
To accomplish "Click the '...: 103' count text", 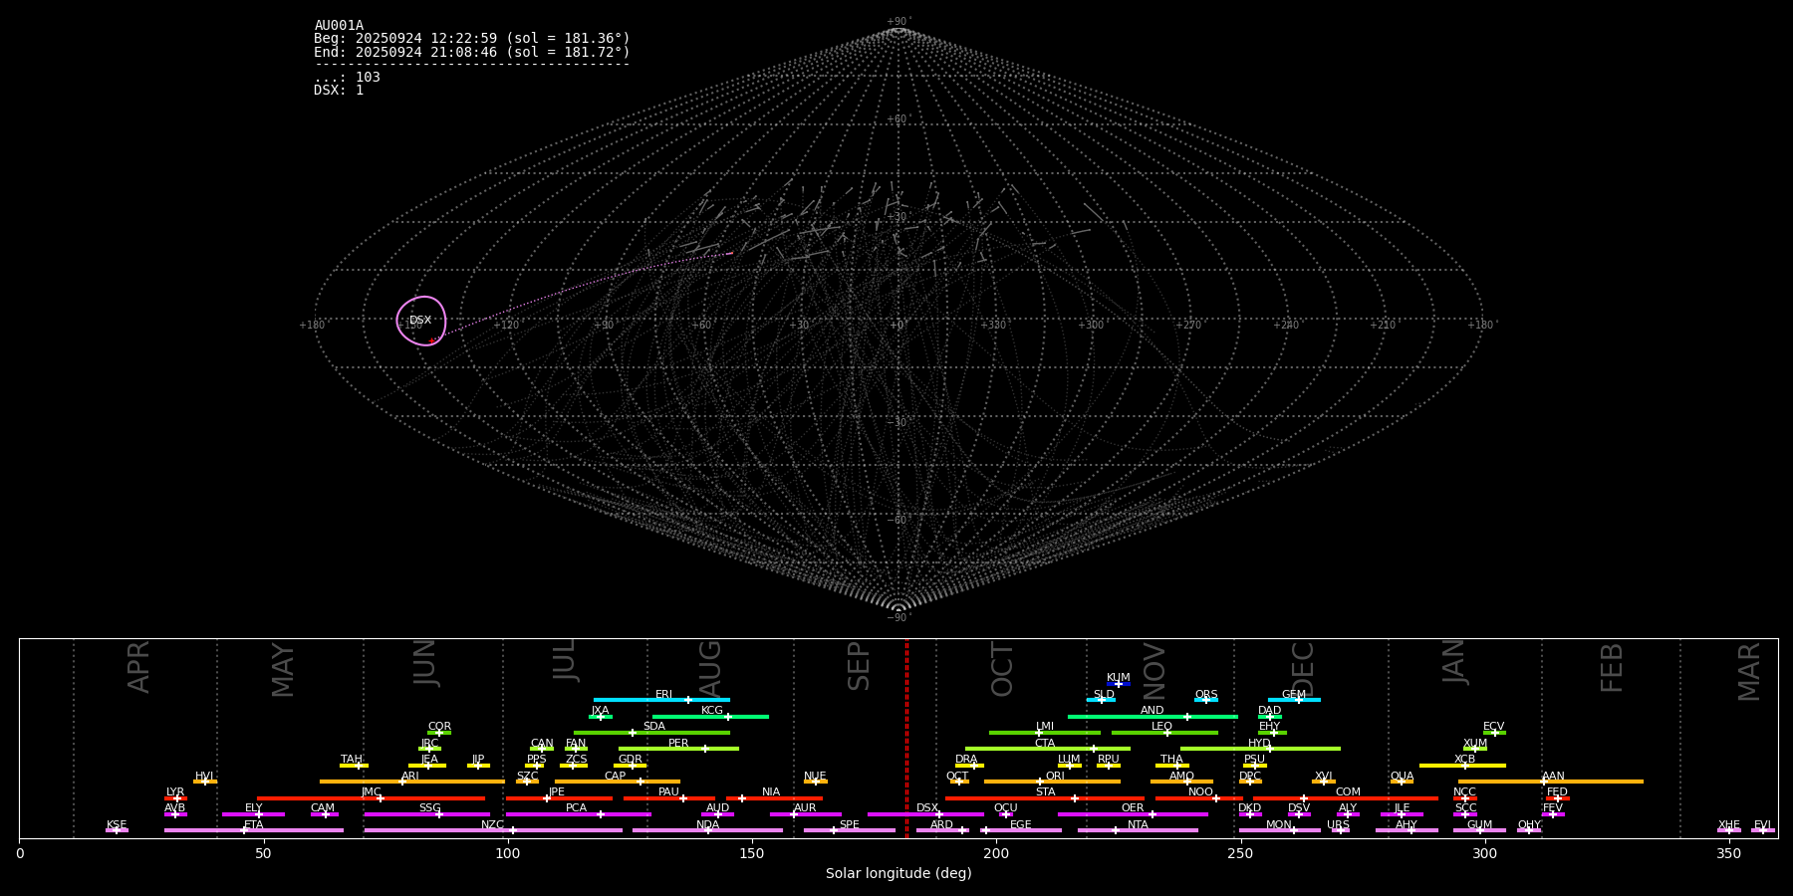I will [347, 77].
